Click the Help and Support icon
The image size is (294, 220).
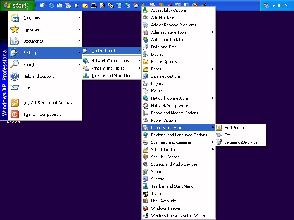[x=15, y=76]
